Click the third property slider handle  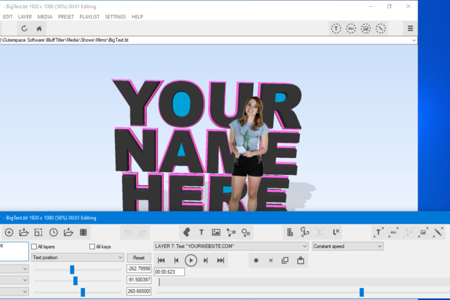[83, 292]
